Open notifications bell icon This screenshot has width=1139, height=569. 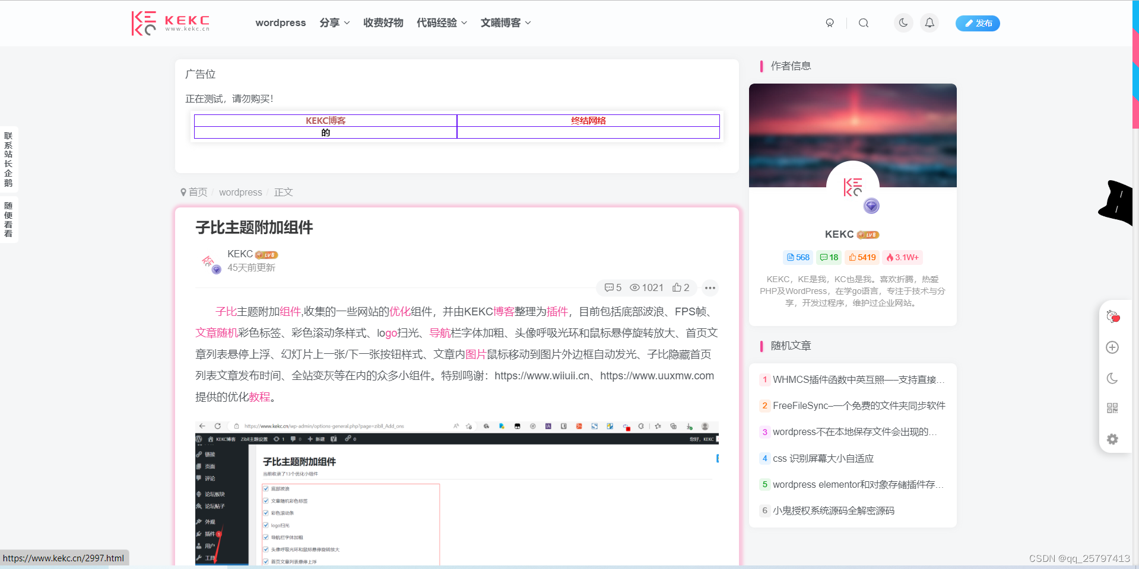[x=929, y=23]
